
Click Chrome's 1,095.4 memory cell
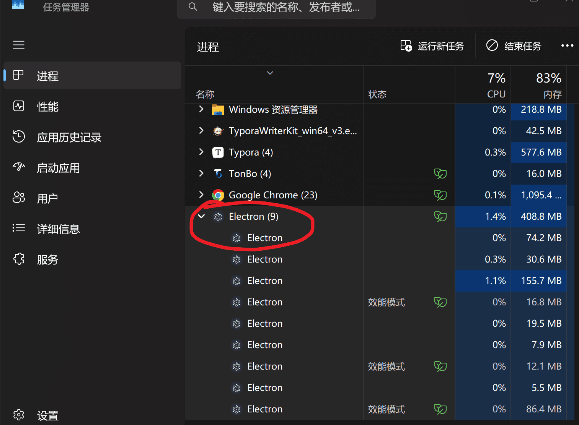(539, 195)
